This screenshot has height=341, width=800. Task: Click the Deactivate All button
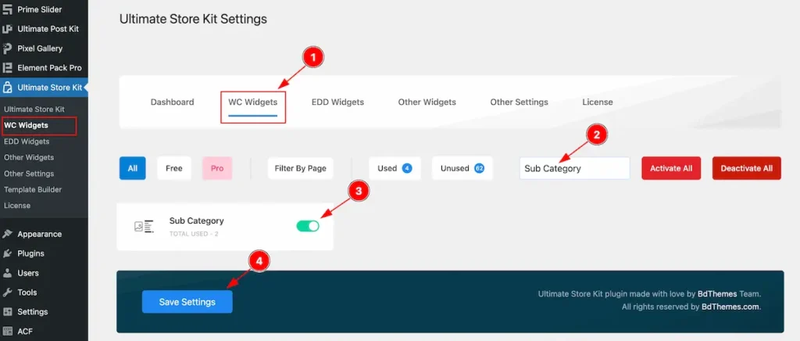pos(746,168)
